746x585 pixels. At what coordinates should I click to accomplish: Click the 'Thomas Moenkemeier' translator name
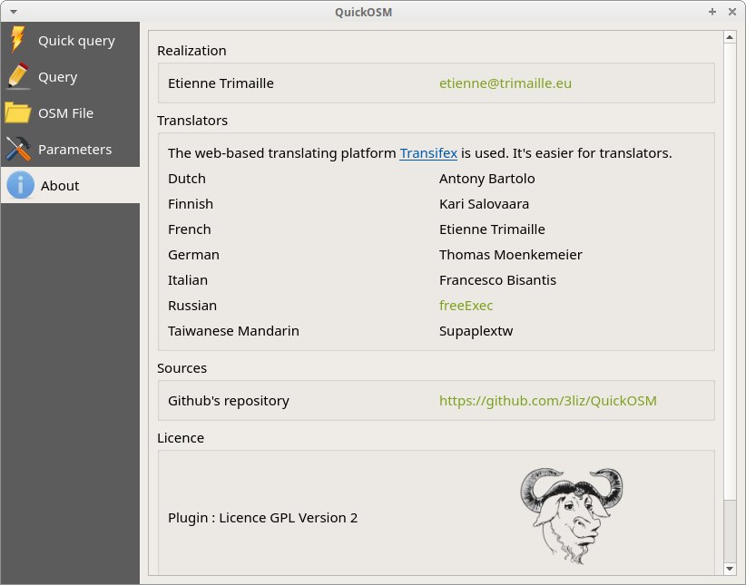coord(511,255)
